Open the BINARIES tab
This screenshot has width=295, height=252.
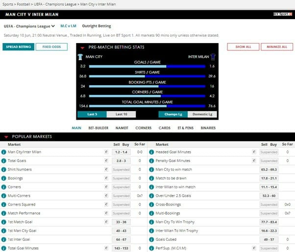[x=208, y=128]
